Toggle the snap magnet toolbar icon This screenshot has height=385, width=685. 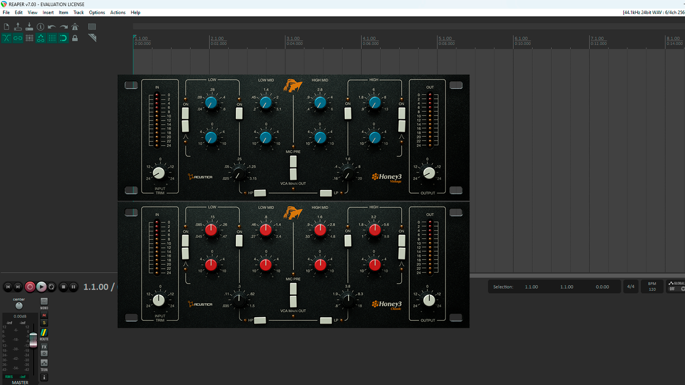(64, 38)
